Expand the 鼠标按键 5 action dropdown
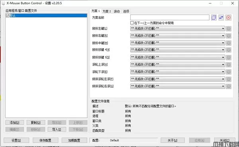This screenshot has height=147, width=239. (178, 57)
